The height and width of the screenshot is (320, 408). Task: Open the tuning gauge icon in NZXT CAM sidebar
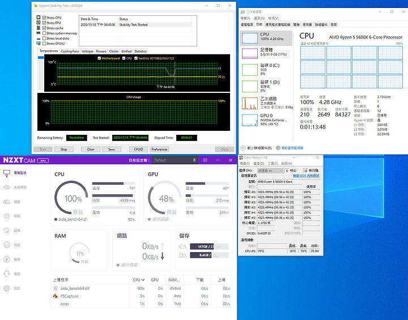pos(6,231)
